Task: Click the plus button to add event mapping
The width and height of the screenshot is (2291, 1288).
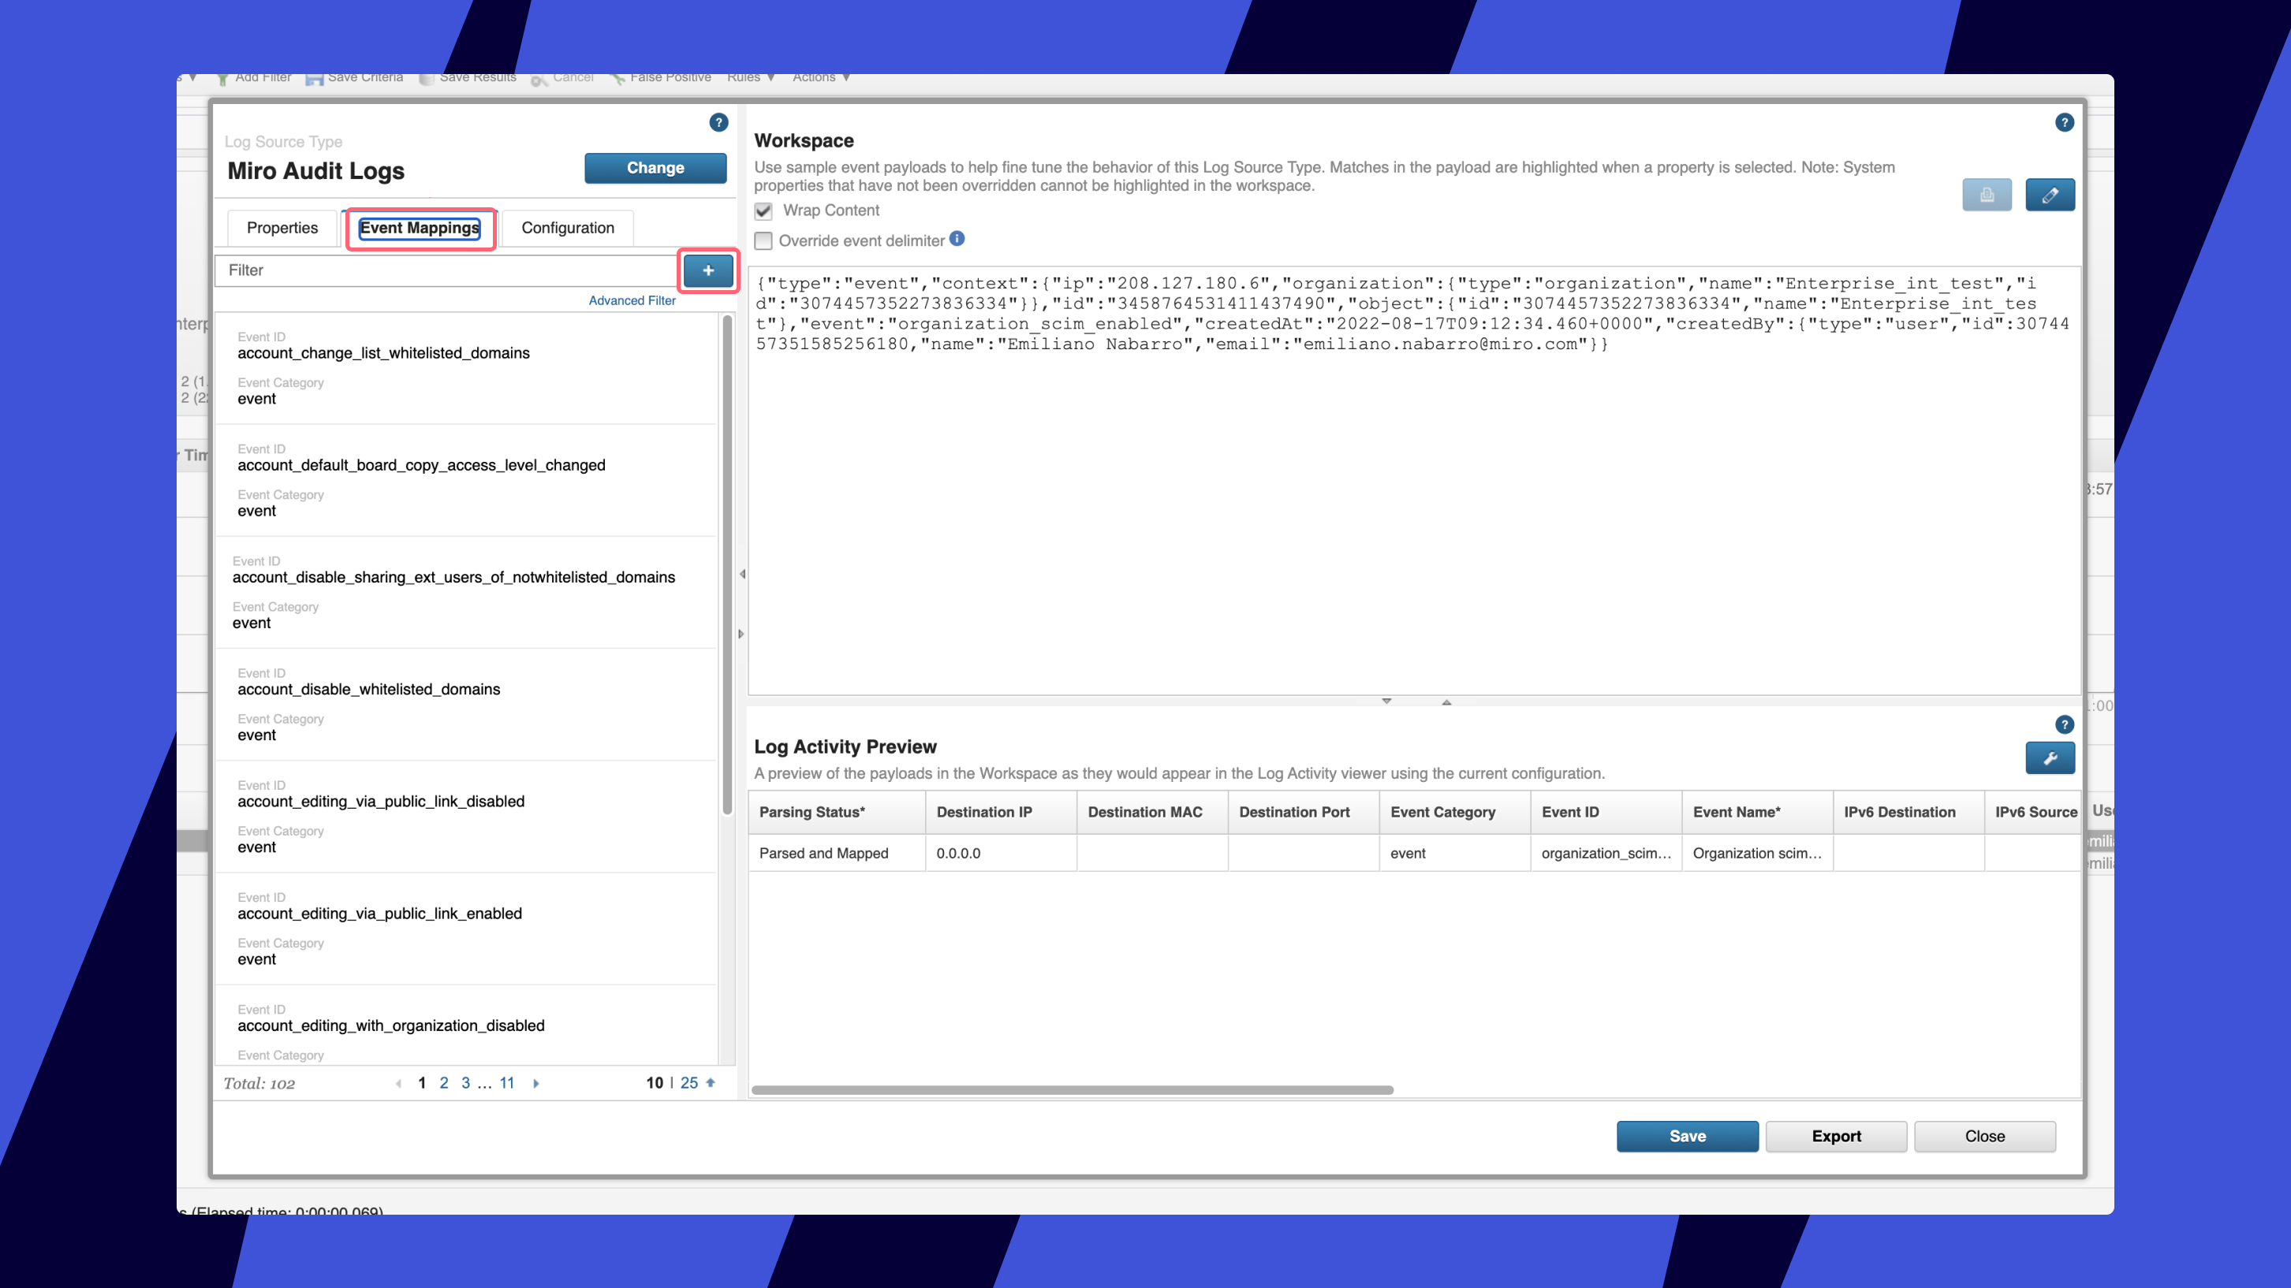Action: [x=708, y=270]
